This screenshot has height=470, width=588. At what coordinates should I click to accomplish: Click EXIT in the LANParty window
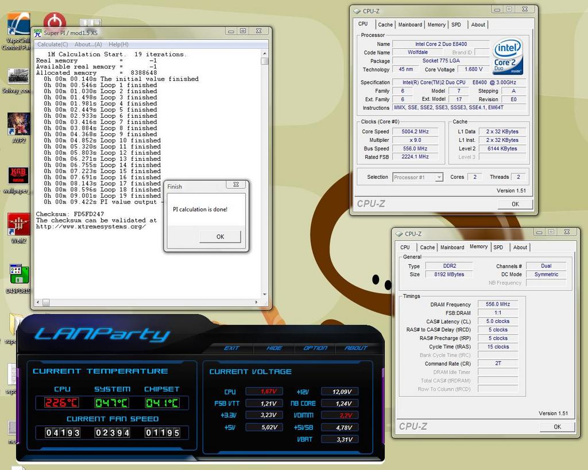point(232,348)
